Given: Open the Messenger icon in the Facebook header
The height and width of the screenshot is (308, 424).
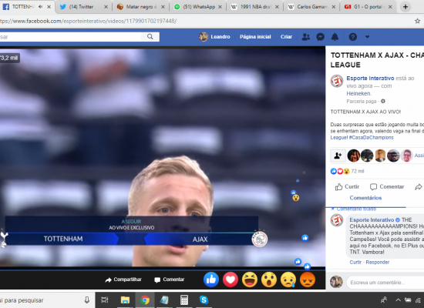Looking at the screenshot, I should (321, 37).
